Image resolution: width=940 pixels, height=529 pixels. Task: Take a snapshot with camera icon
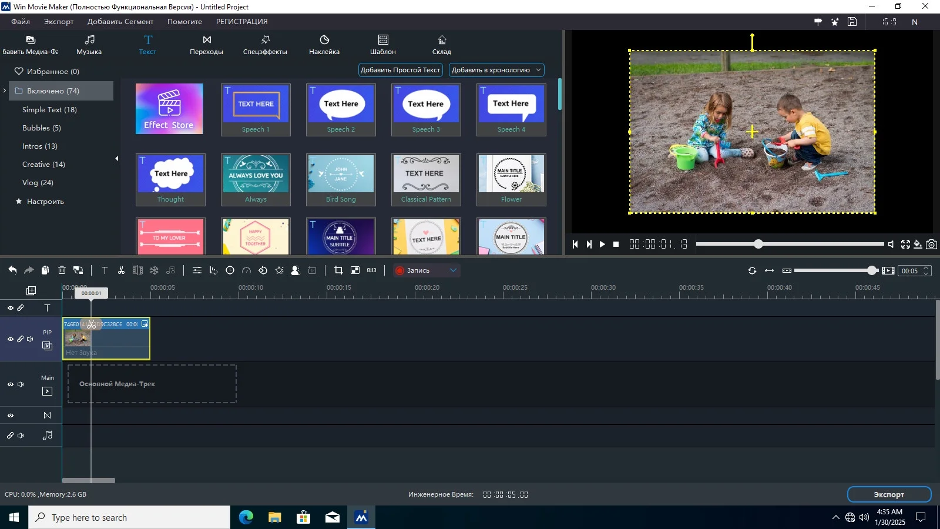(931, 245)
